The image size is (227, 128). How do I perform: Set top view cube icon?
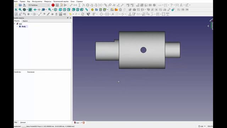tap(65, 10)
